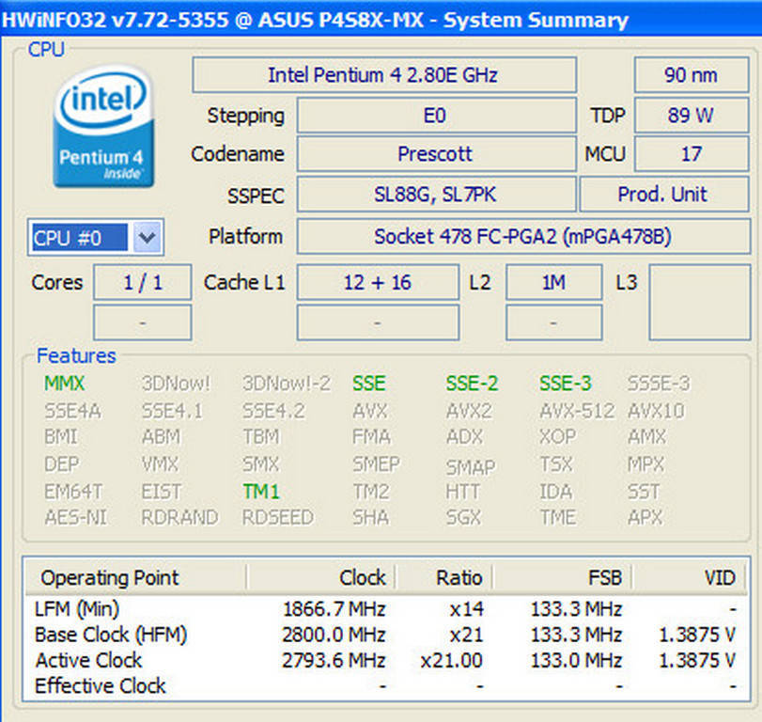Click the L2 cache 1M value

[553, 282]
